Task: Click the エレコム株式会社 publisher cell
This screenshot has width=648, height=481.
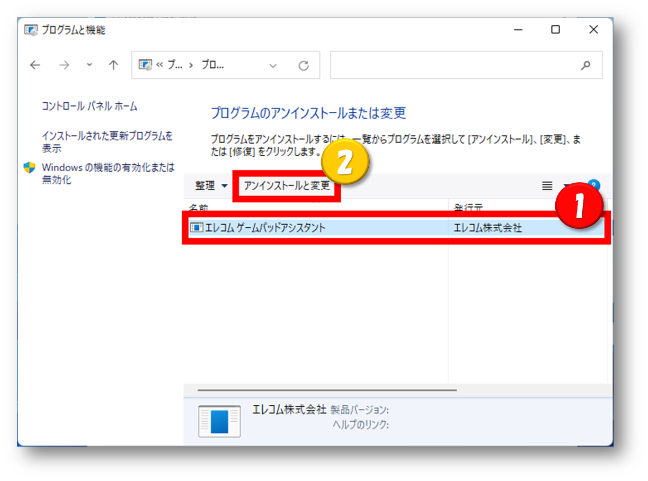Action: (487, 228)
